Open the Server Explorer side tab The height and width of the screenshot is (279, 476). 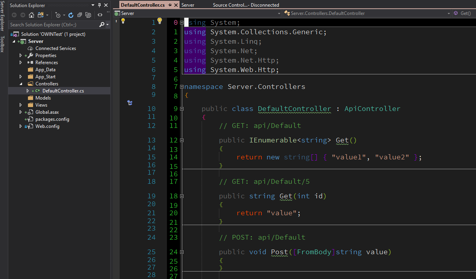point(3,16)
